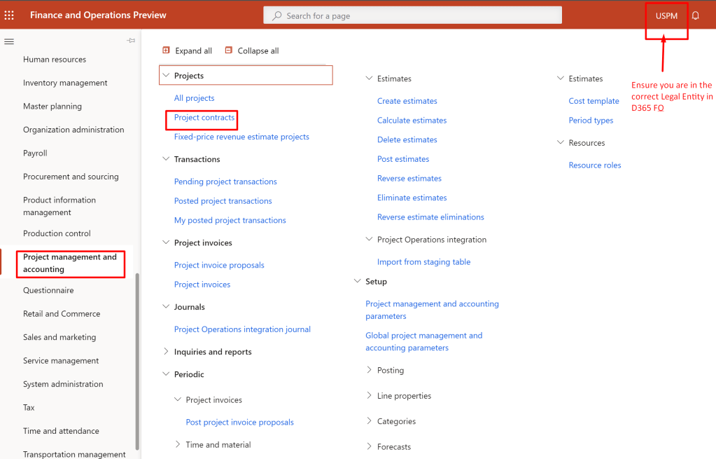This screenshot has width=716, height=459.
Task: Open the app launcher waffle icon
Action: pyautogui.click(x=10, y=15)
